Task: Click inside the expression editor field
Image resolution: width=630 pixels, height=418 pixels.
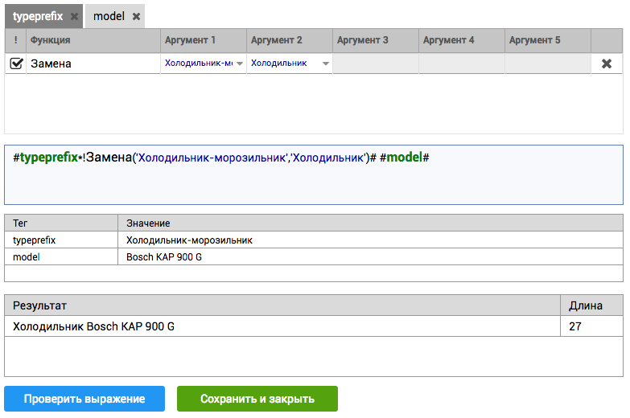Action: [314, 181]
